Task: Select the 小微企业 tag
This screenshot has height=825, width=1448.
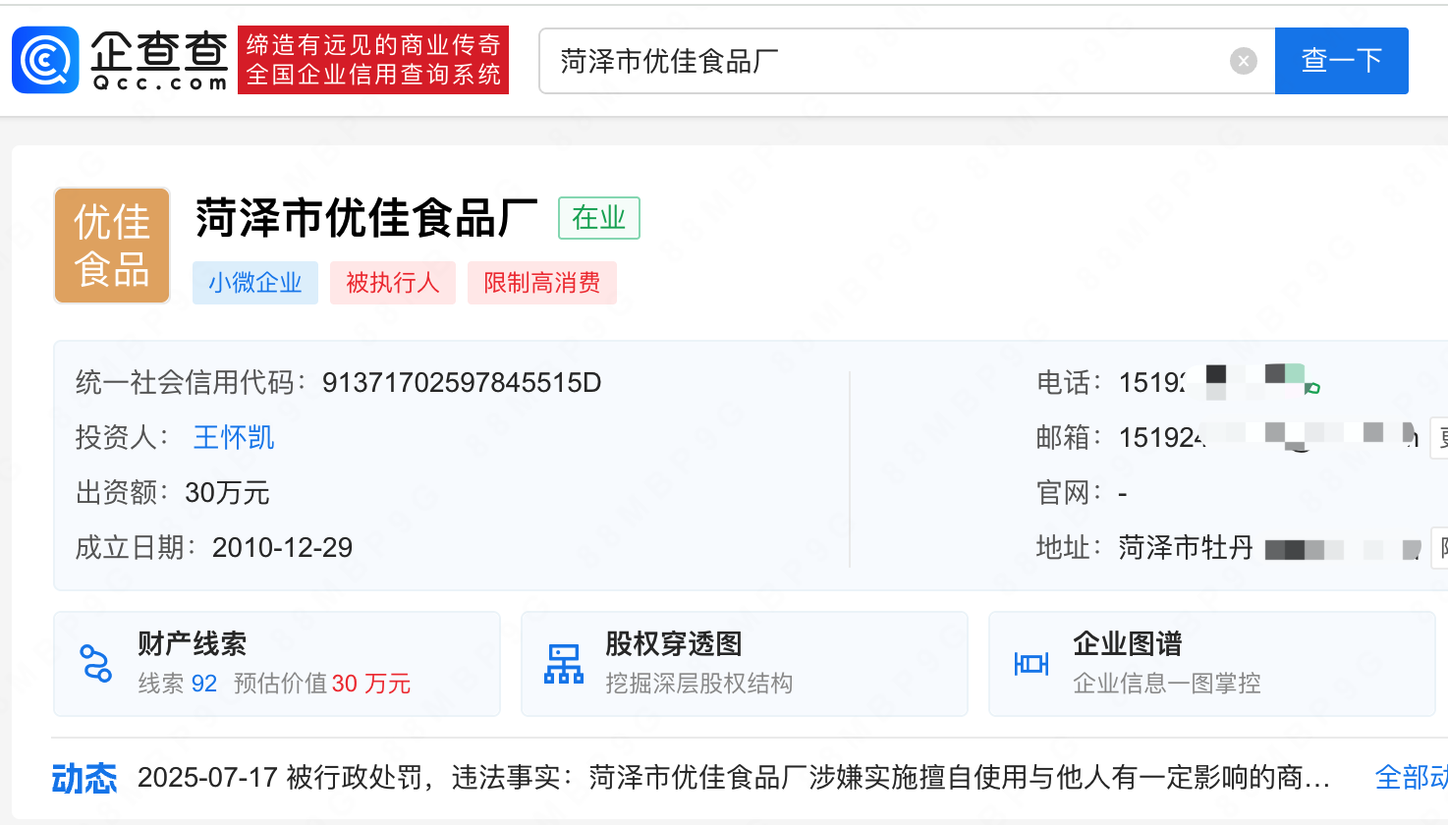Action: [255, 283]
